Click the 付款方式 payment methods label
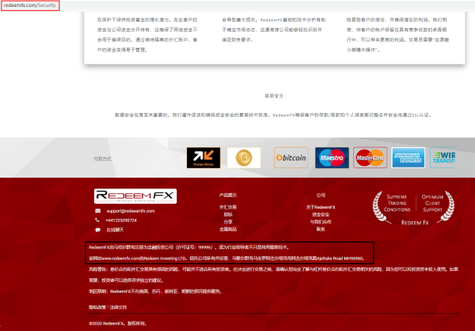Screen dimensions: 475x331 (102, 159)
